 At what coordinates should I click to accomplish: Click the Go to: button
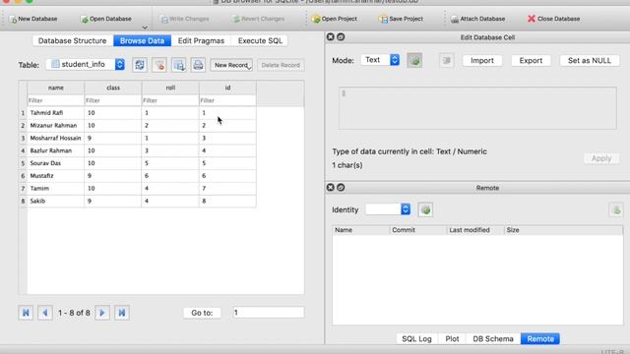tap(202, 313)
